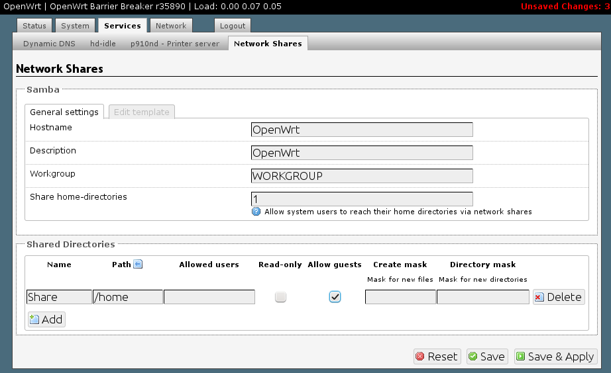Click the Logout tab

pyautogui.click(x=233, y=26)
